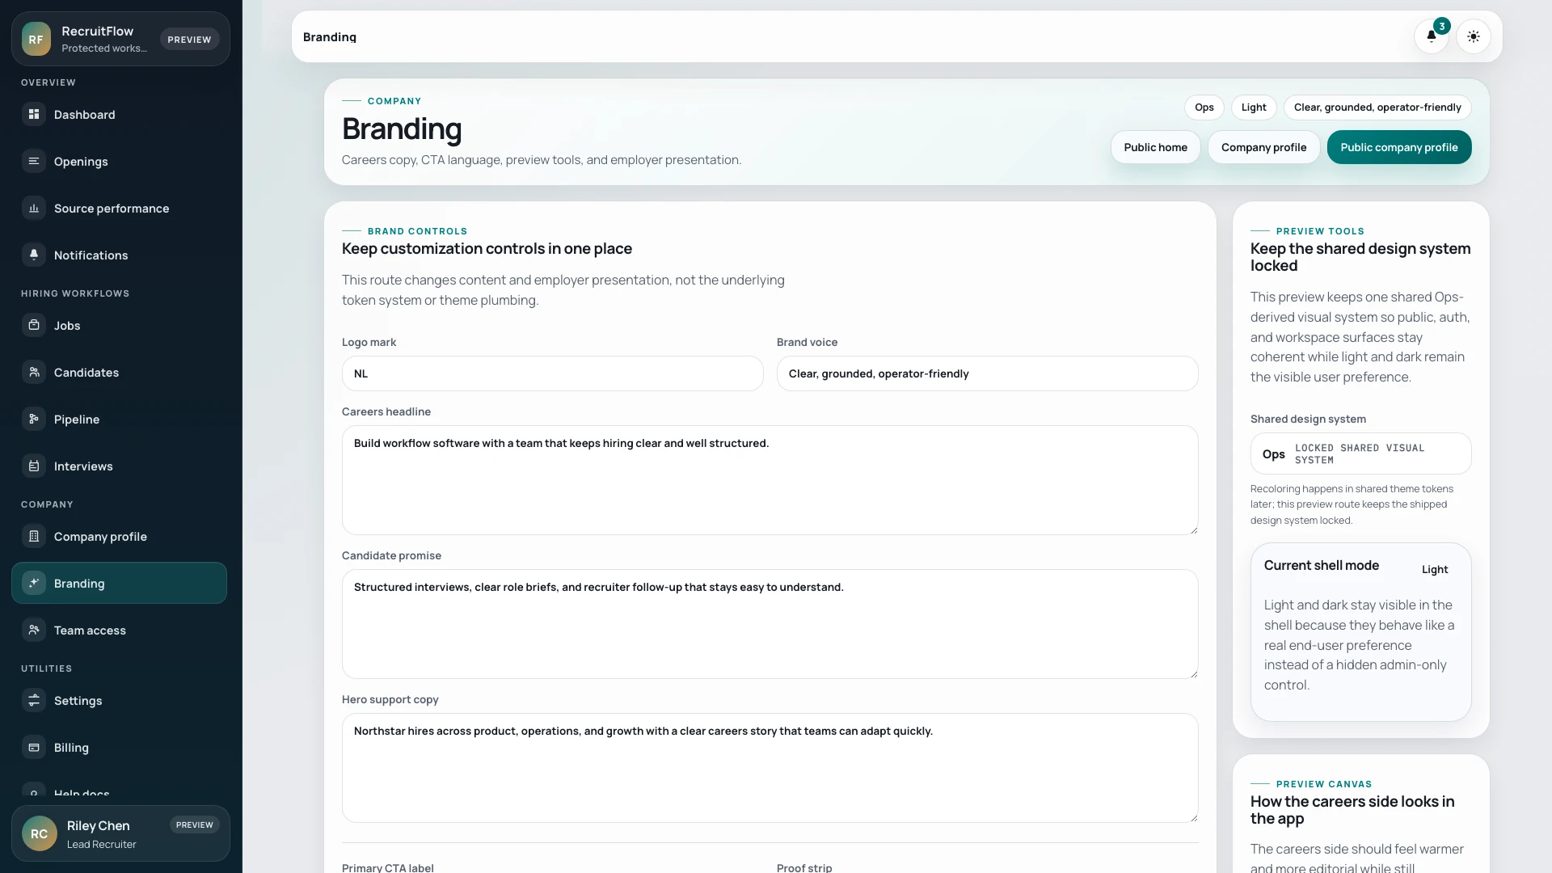Click the Current shell mode Light badge

pos(1434,570)
